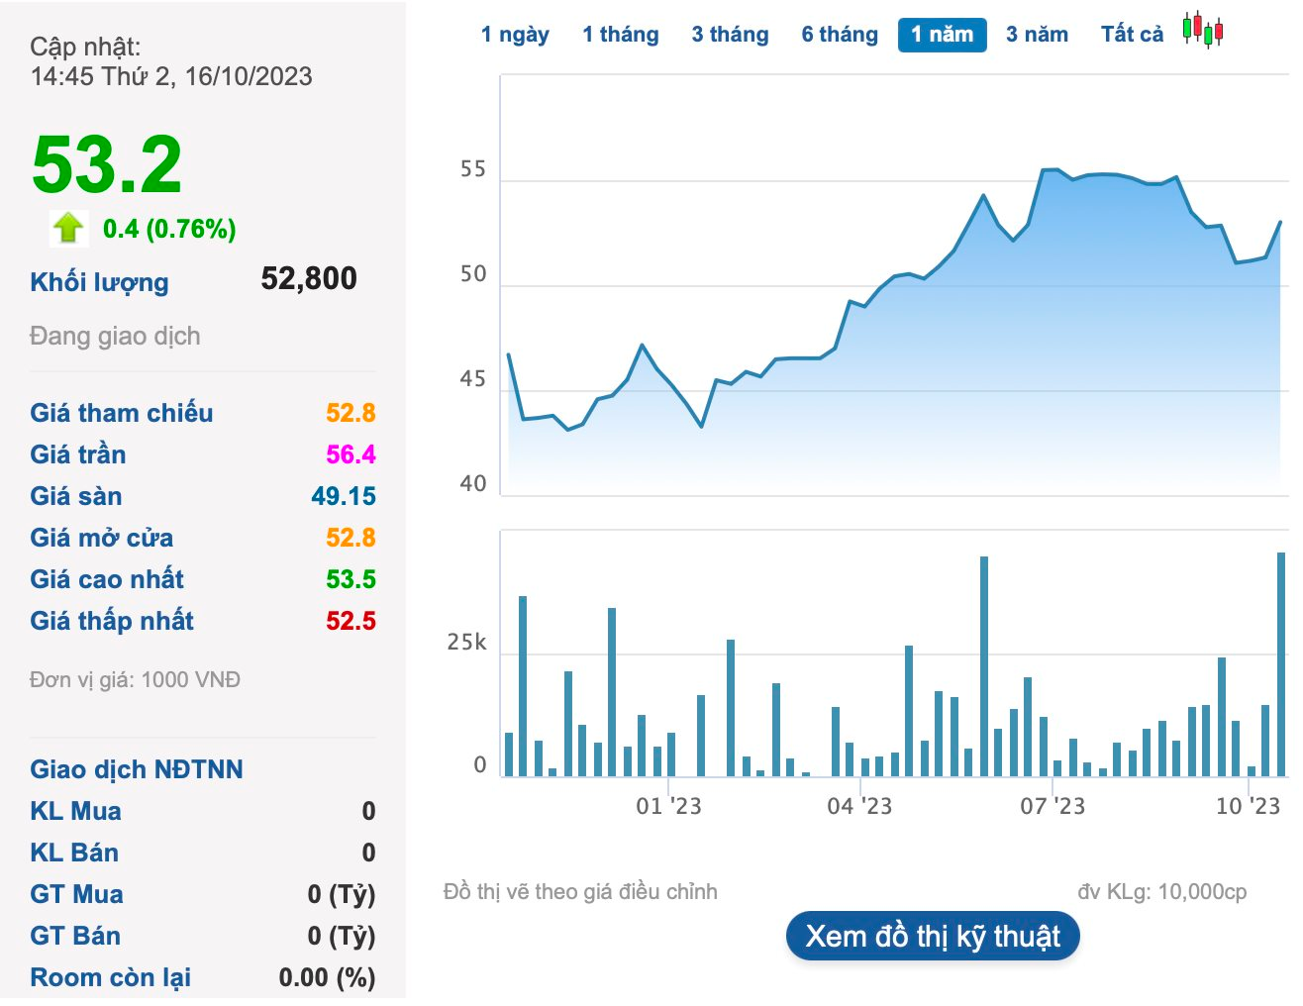Viewport: 1303px width, 1006px height.
Task: Click the 10 '23 axis label
Action: pos(1248,806)
